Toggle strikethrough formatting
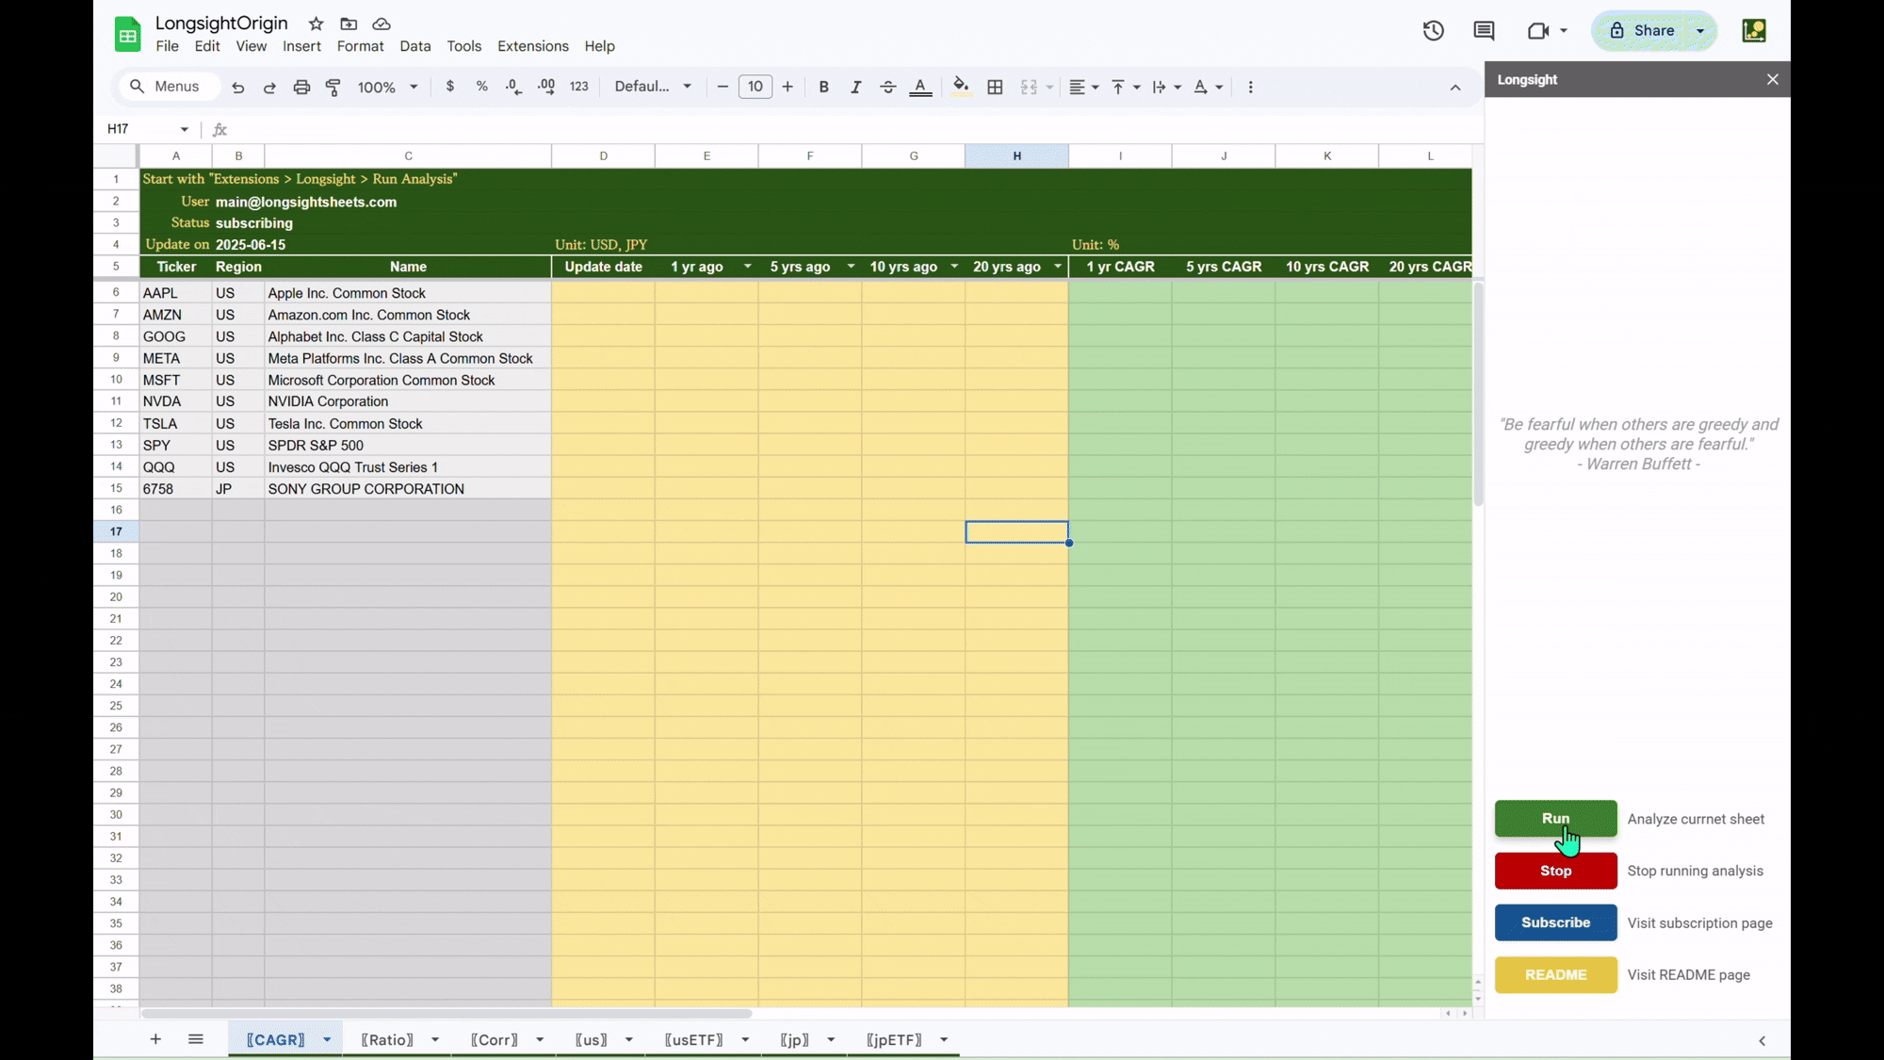This screenshot has width=1884, height=1060. click(888, 87)
